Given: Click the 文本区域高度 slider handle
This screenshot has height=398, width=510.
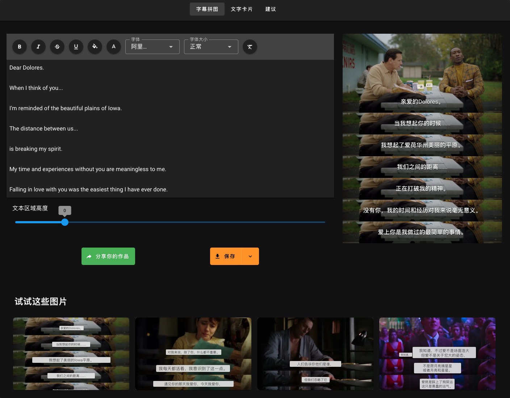Looking at the screenshot, I should tap(65, 222).
